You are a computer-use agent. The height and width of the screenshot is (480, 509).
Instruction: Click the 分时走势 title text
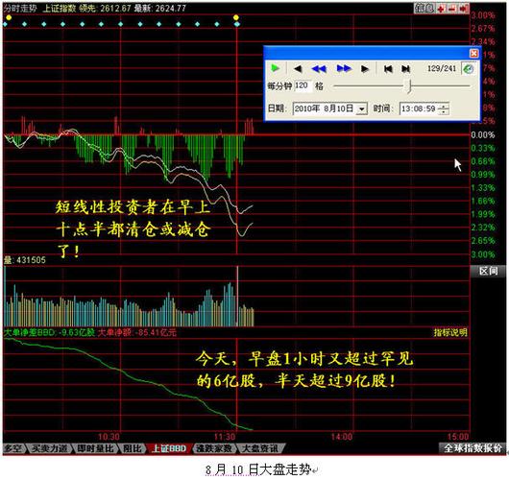click(x=20, y=8)
